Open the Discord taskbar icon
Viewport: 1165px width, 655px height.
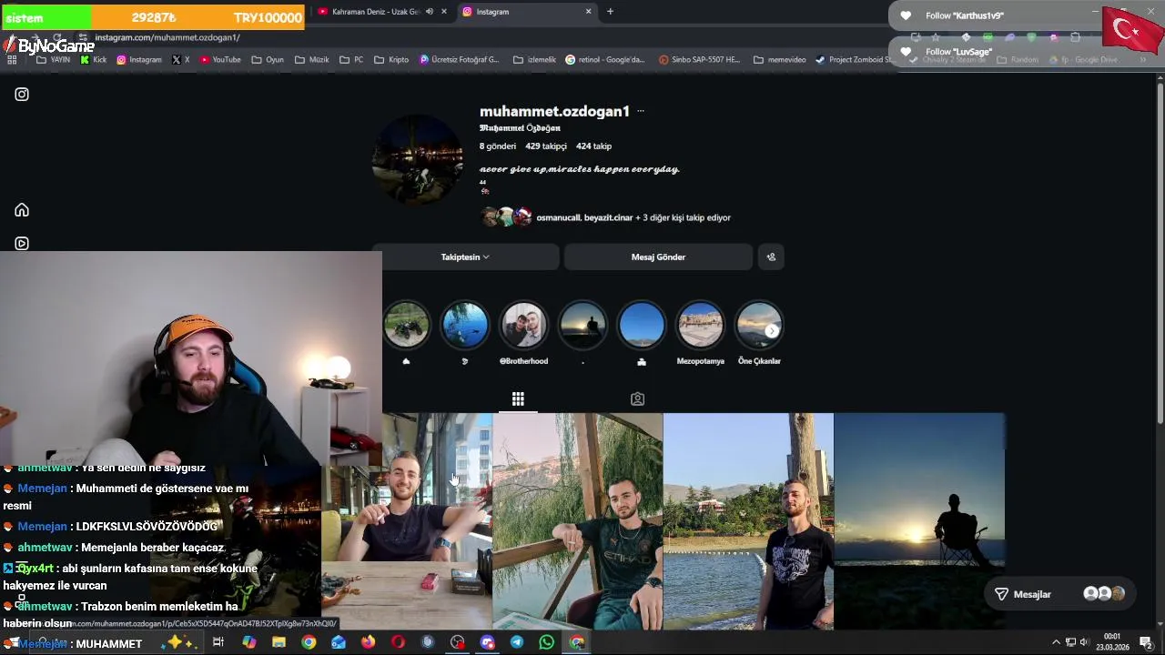[x=487, y=642]
